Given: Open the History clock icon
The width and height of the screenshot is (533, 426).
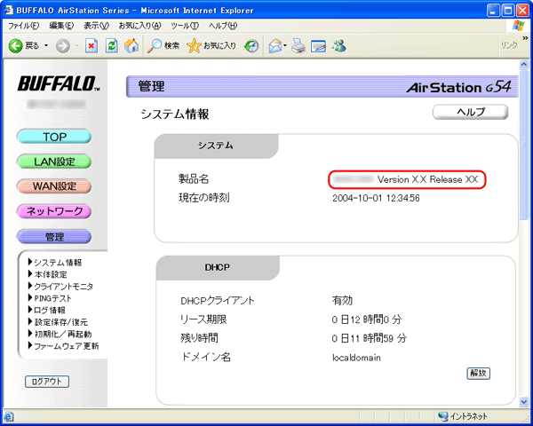Looking at the screenshot, I should pos(251,46).
